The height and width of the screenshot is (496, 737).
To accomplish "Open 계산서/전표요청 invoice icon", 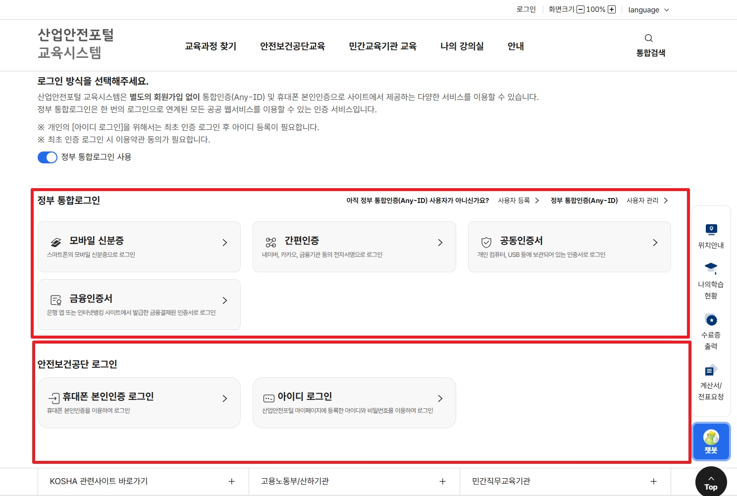I will coord(711,371).
